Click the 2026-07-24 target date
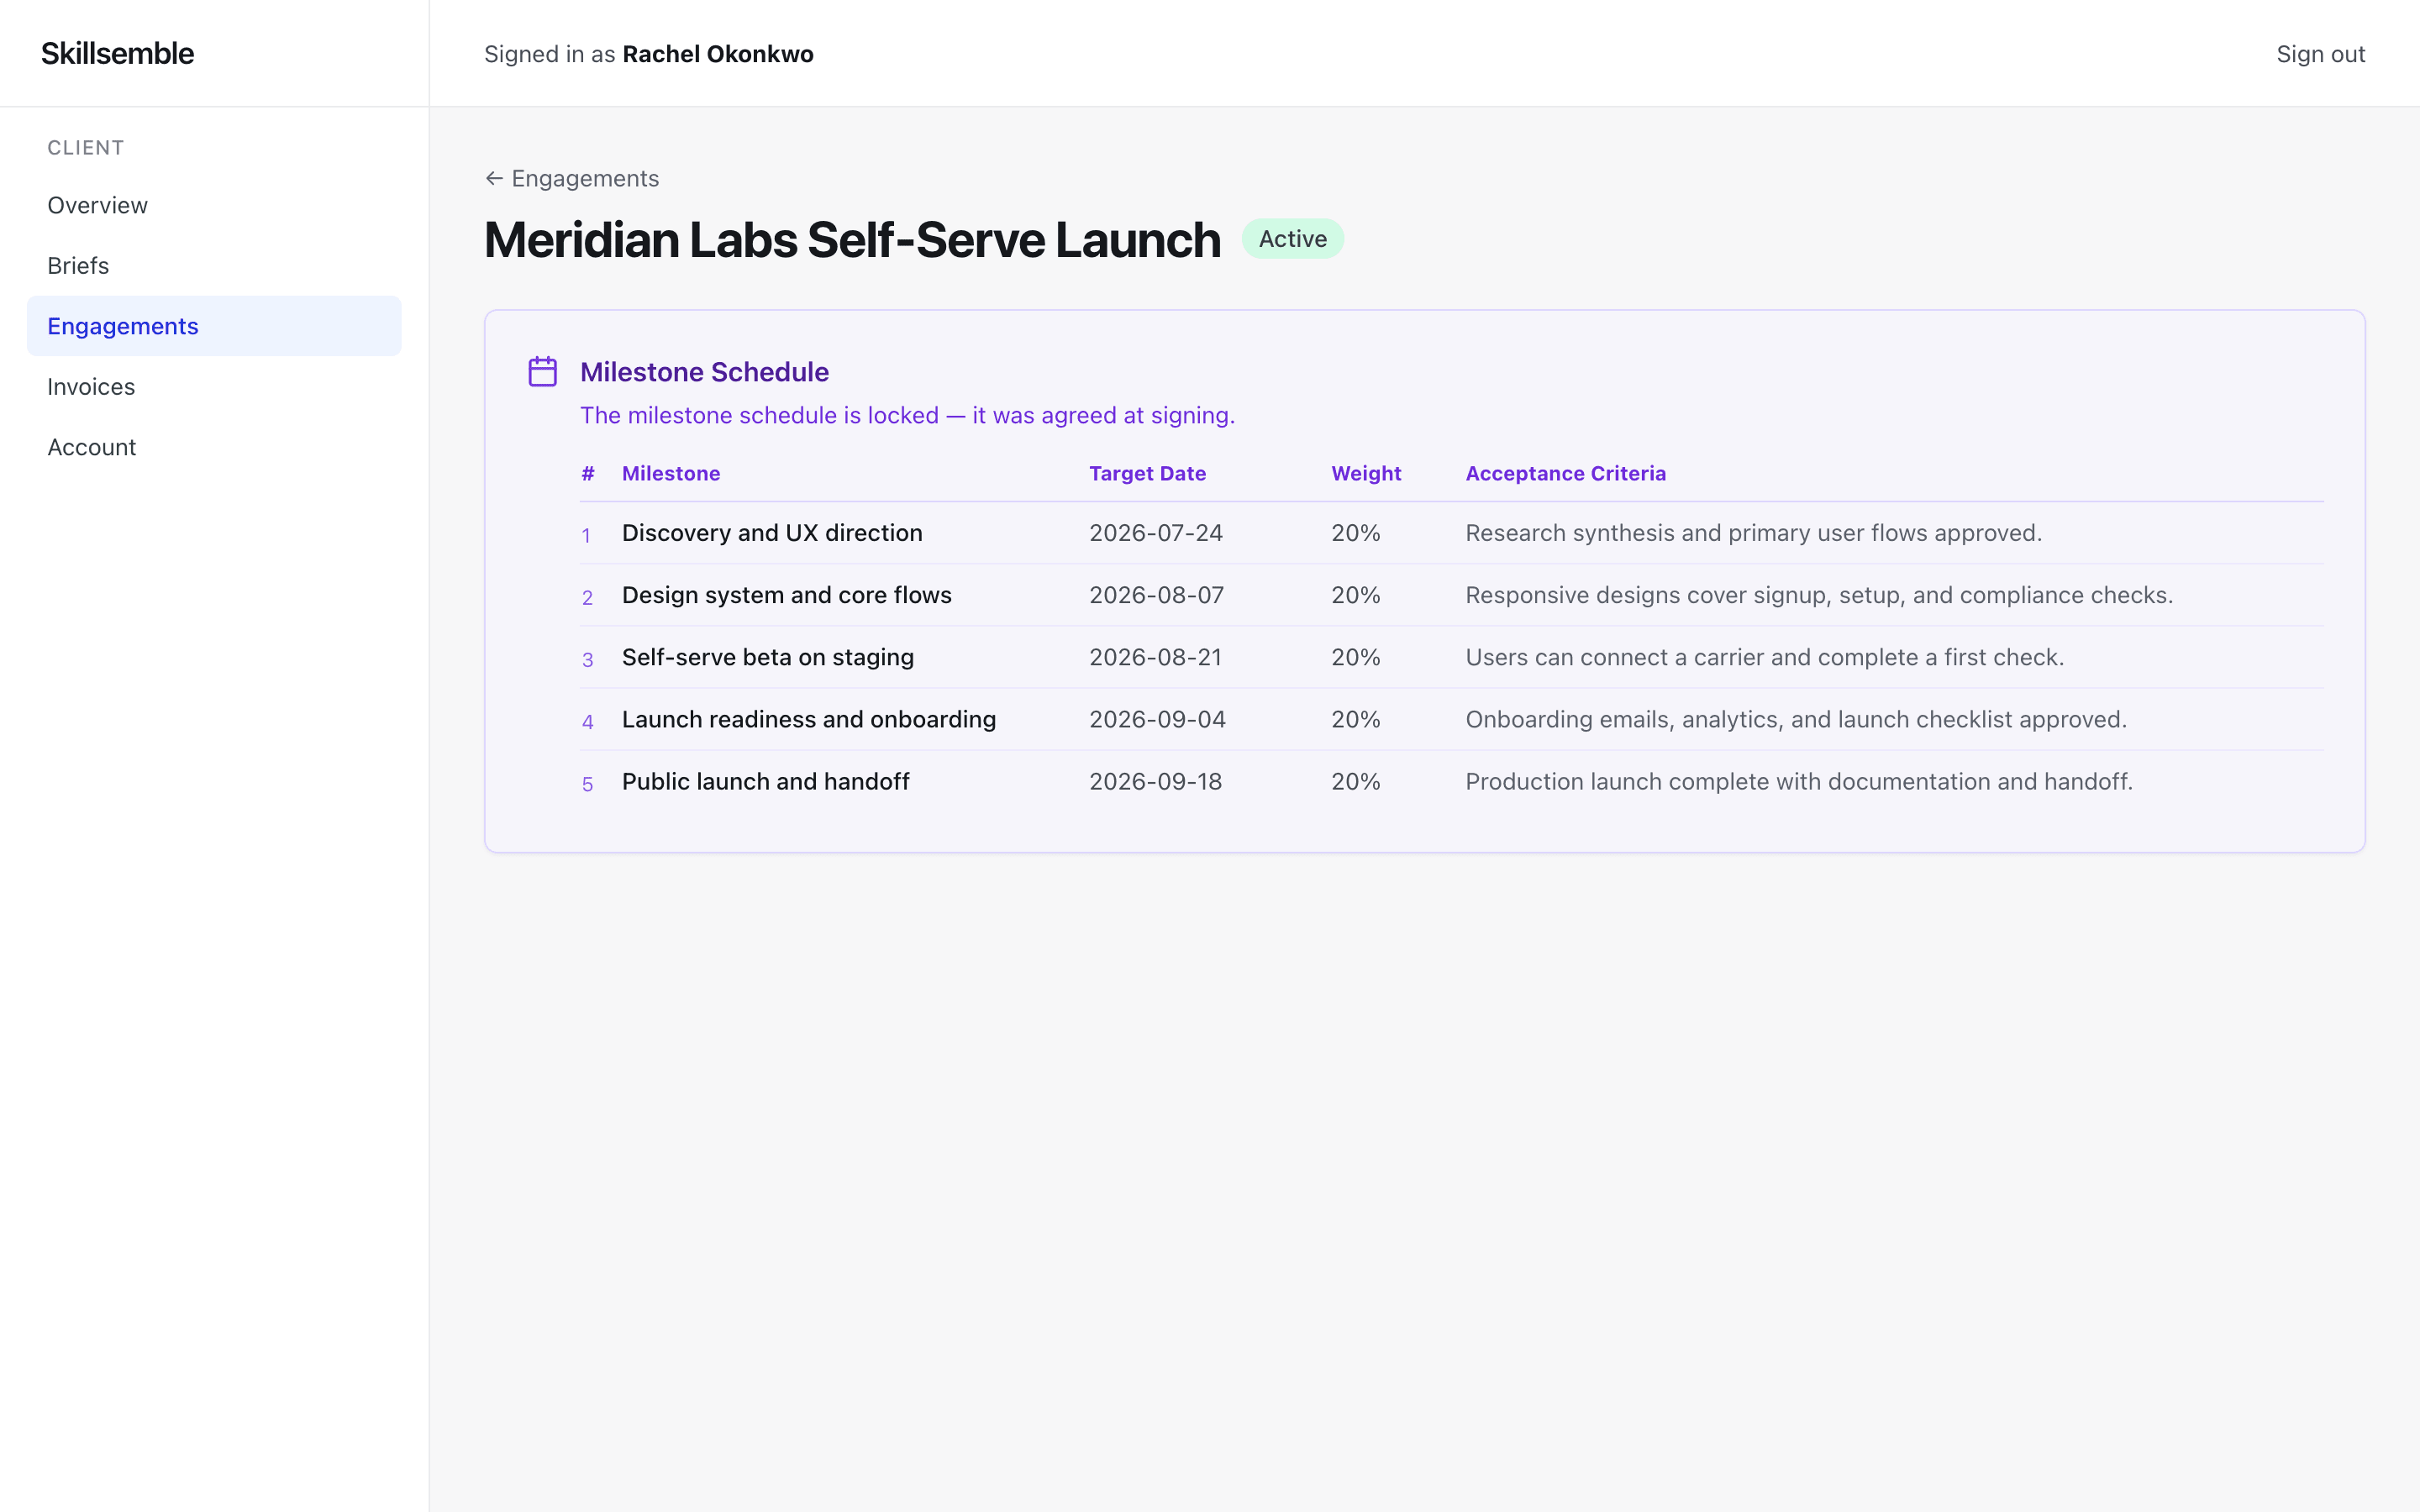The width and height of the screenshot is (2420, 1512). pos(1155,533)
